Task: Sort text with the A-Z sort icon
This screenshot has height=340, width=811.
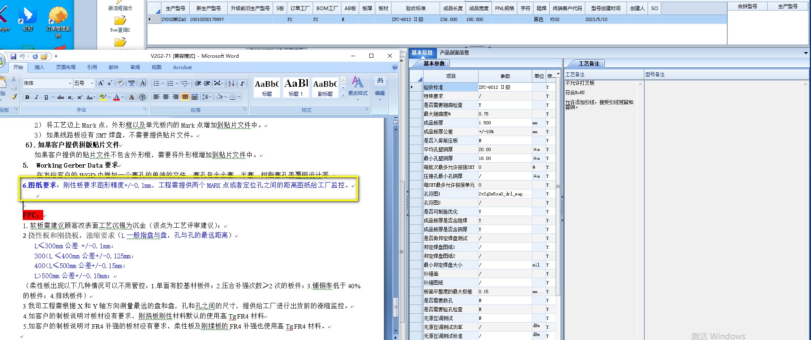Action: coord(231,84)
